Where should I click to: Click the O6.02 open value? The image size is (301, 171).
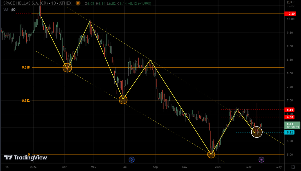point(90,3)
